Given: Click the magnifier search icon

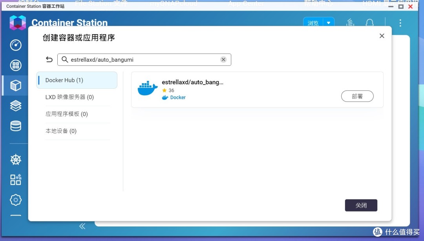Looking at the screenshot, I should tap(65, 60).
